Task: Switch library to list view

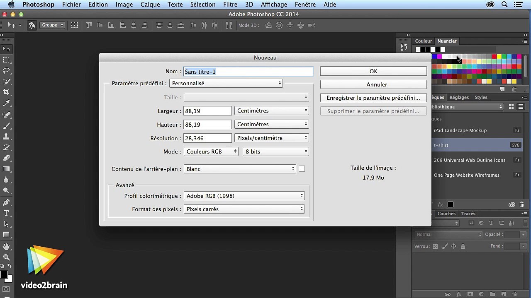Action: (x=521, y=107)
